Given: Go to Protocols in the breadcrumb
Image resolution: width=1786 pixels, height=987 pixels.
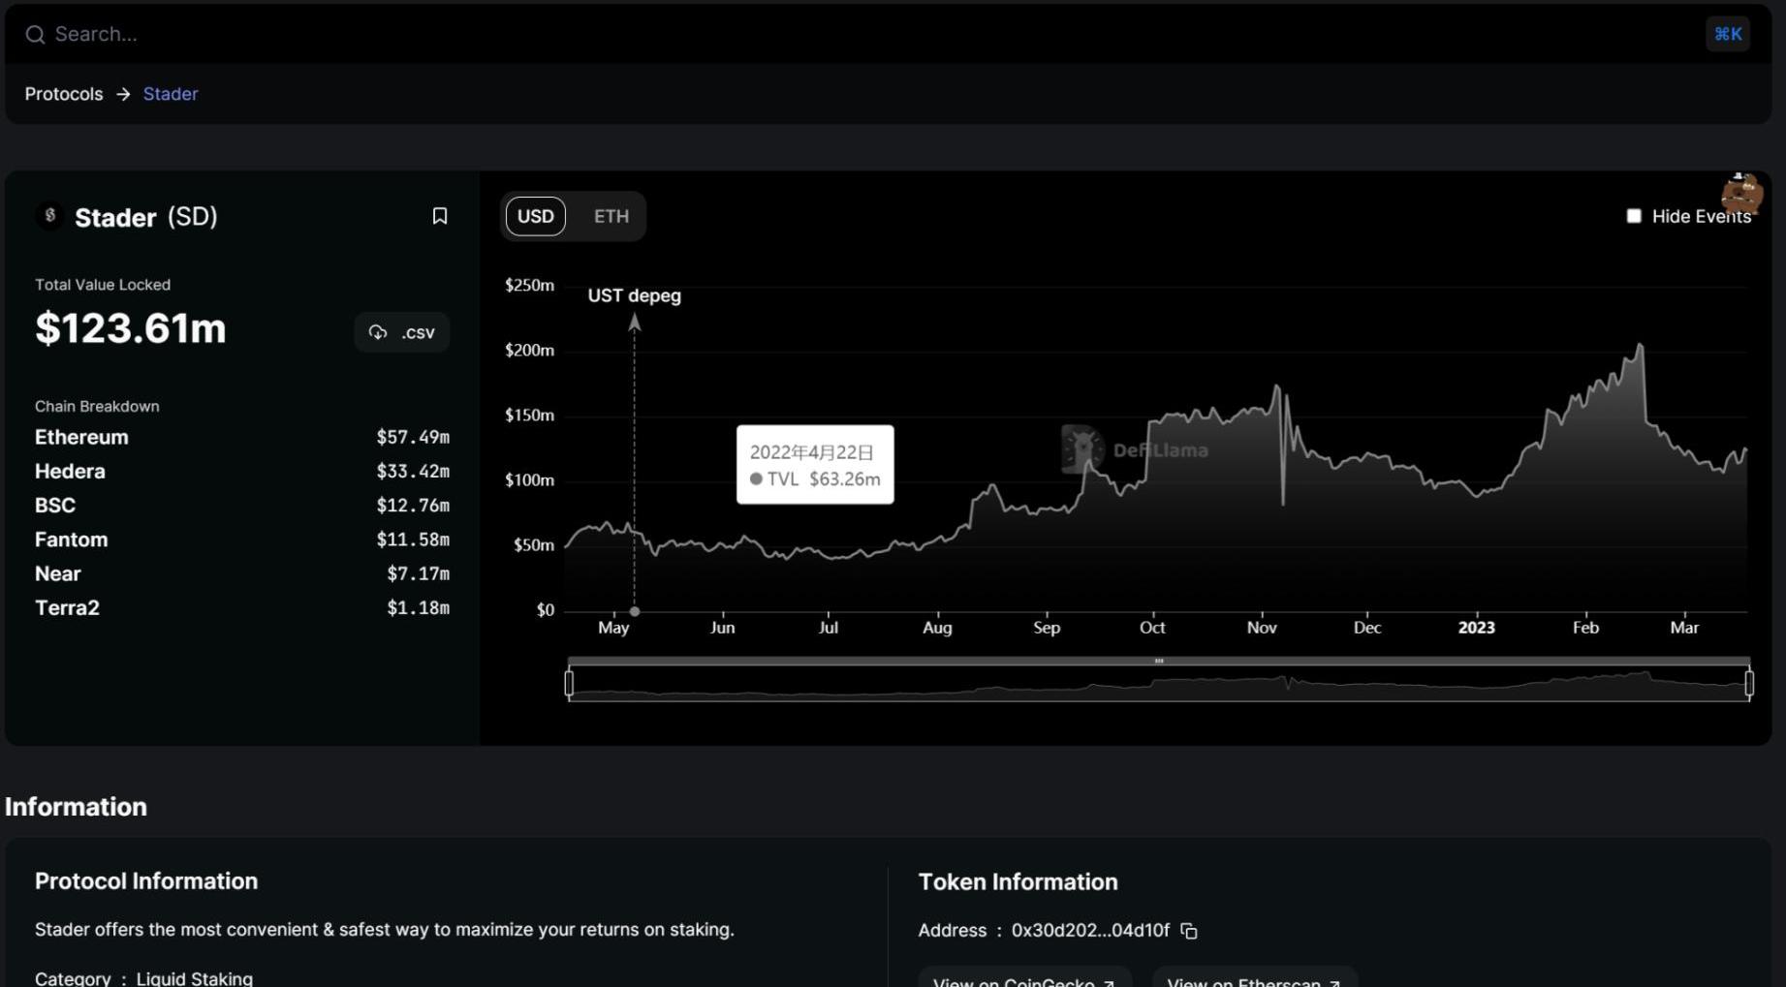Looking at the screenshot, I should coord(64,94).
